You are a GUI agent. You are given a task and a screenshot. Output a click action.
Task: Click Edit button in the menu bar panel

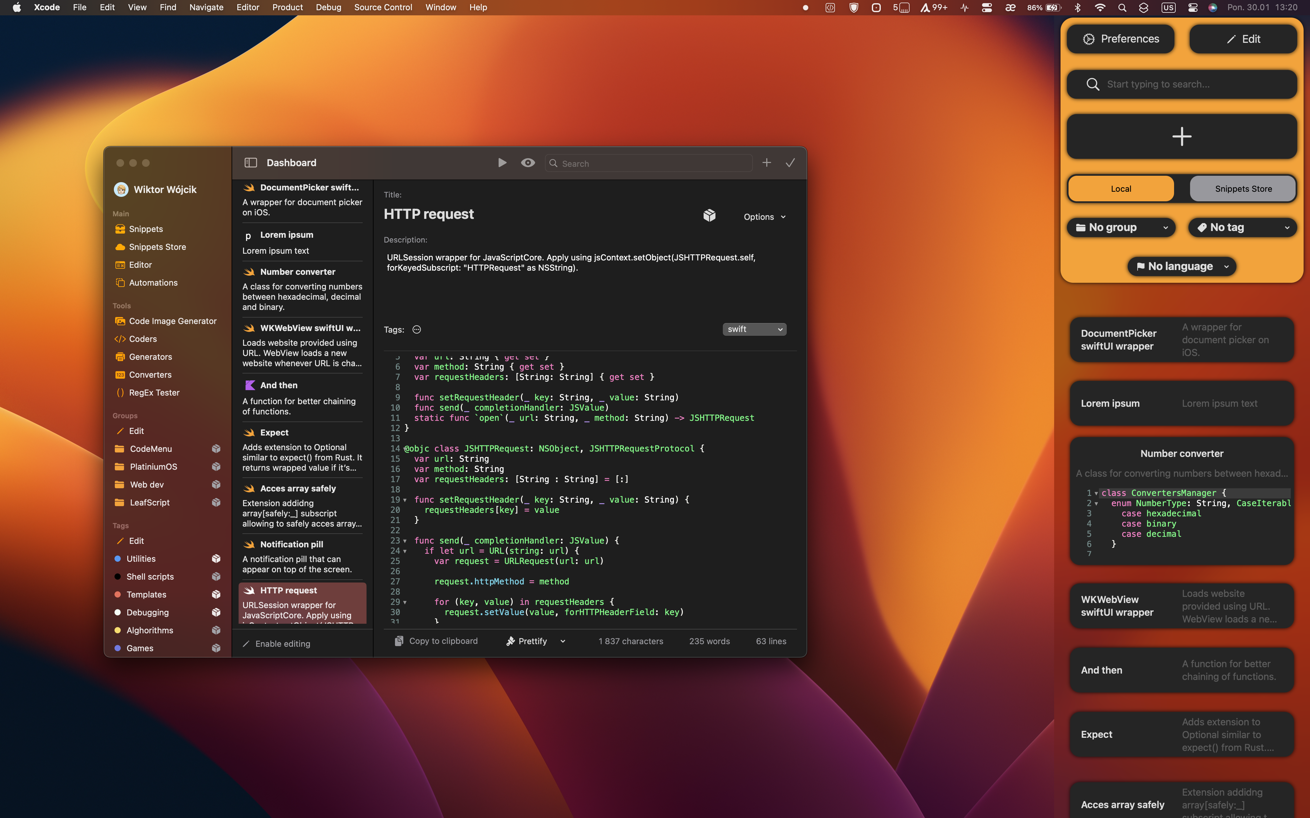[1243, 39]
